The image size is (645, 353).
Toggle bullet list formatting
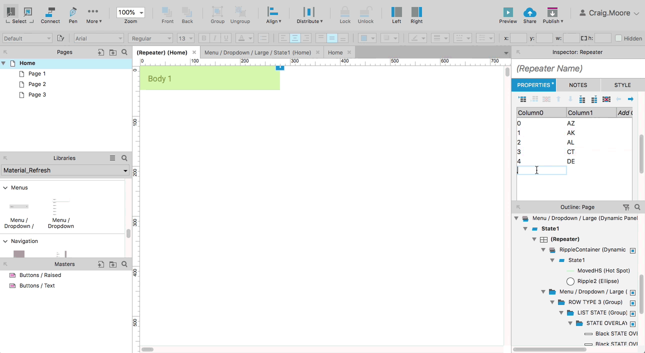click(263, 38)
